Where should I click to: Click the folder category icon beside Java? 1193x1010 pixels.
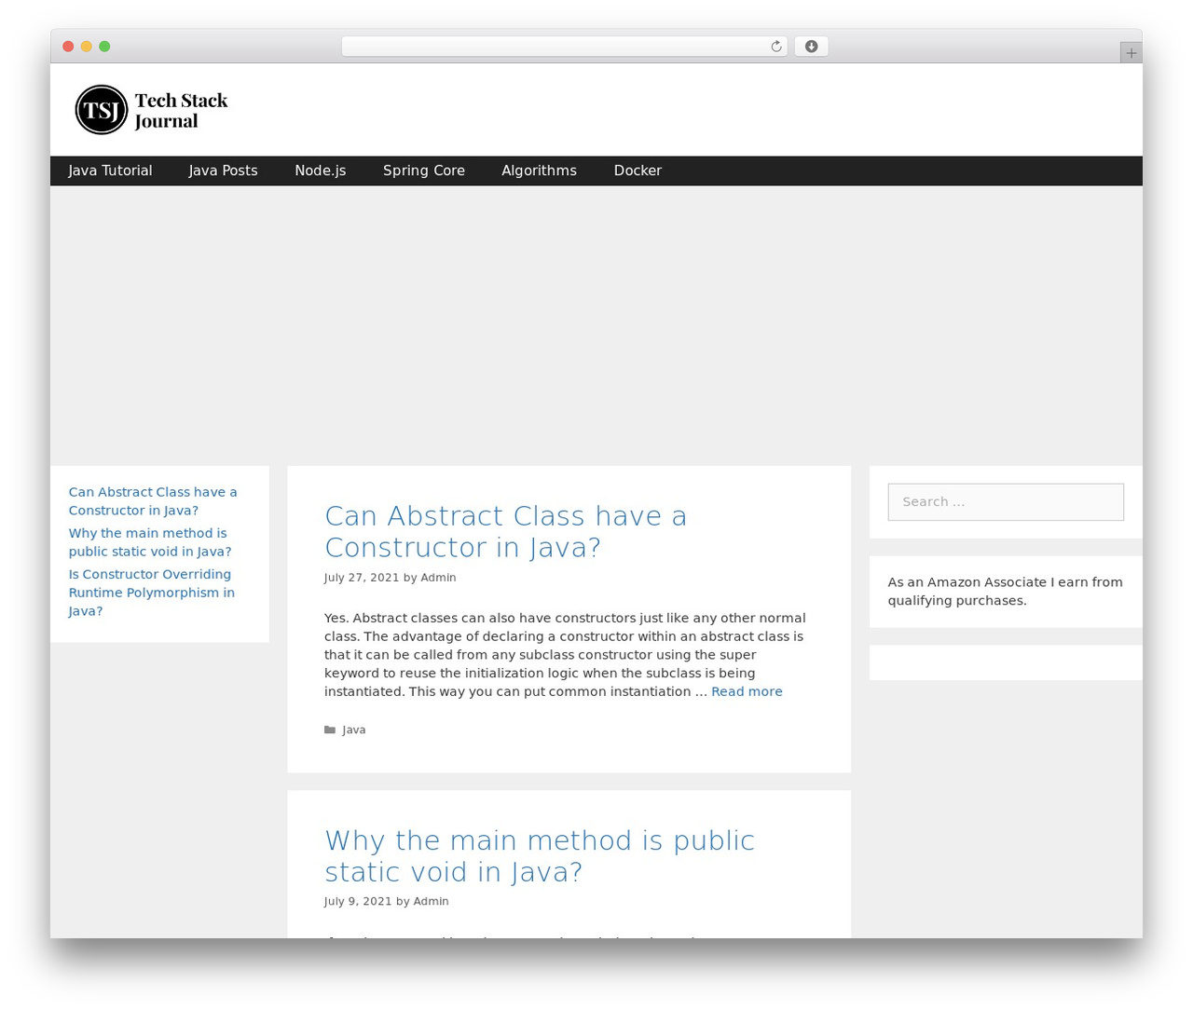330,730
